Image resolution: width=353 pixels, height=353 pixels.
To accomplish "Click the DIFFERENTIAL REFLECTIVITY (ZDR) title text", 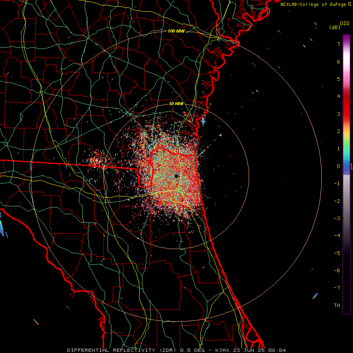I will coord(122,350).
